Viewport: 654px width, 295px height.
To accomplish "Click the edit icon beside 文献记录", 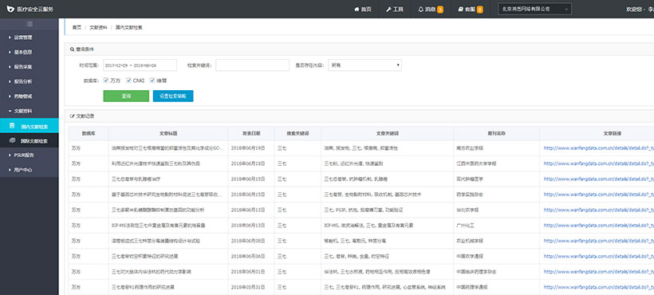I will tap(72, 116).
